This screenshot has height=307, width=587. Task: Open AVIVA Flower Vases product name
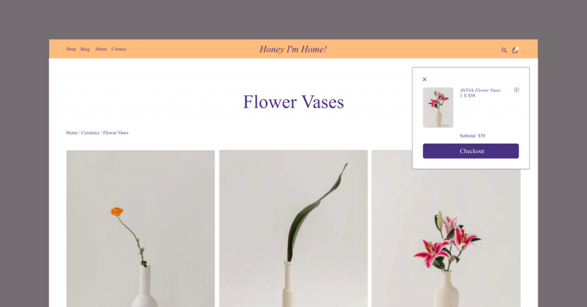pos(480,90)
